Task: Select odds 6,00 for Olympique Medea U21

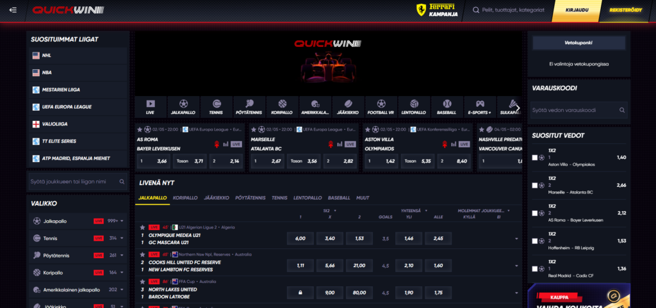Action: [300, 239]
